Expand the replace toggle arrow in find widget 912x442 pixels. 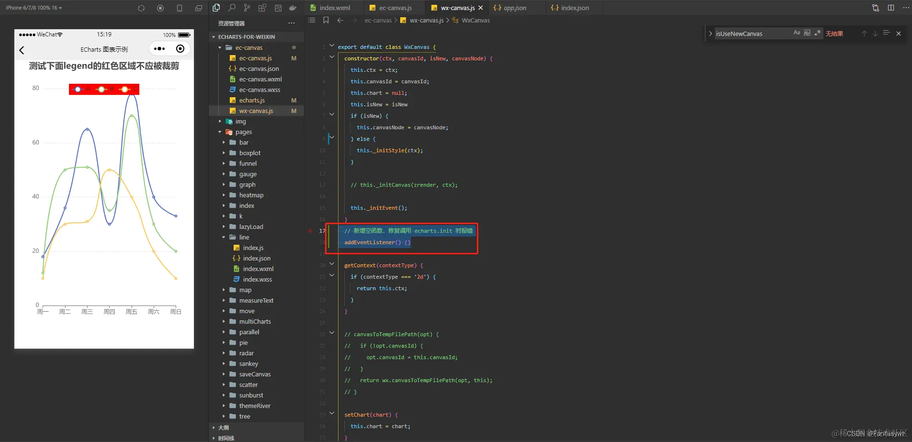pyautogui.click(x=710, y=34)
